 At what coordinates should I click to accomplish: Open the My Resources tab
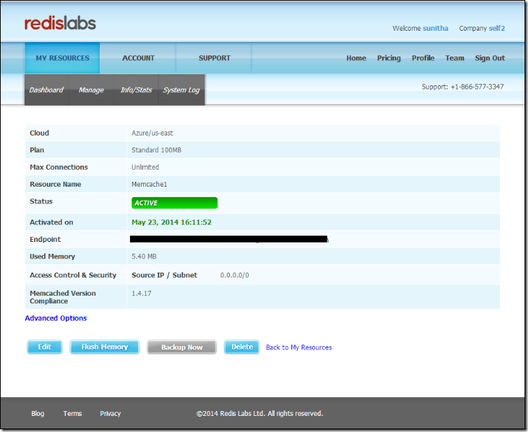point(62,58)
